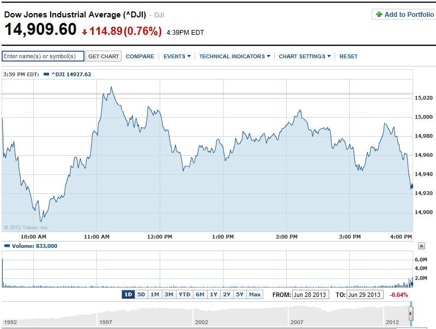Click the 12:00 PM time axis label
This screenshot has height=329, width=436.
tap(160, 237)
